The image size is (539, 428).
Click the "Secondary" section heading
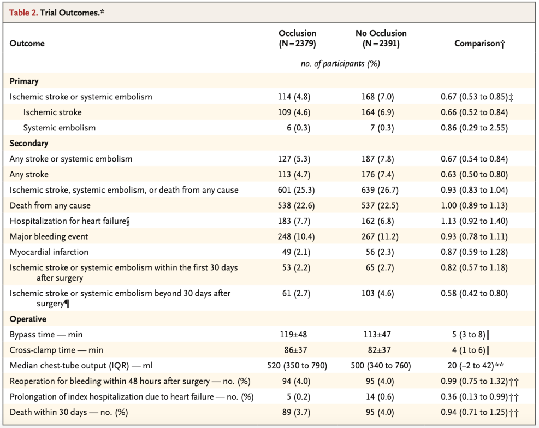(x=29, y=144)
